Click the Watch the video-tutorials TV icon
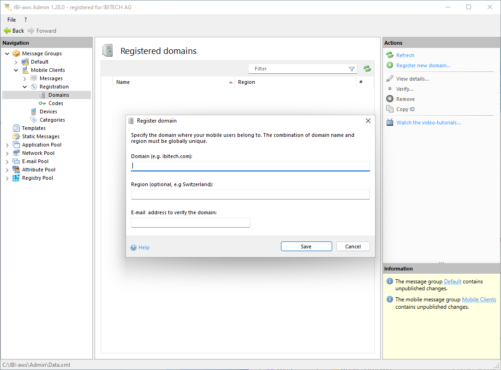Screen dimensions: 501x370 coord(390,123)
